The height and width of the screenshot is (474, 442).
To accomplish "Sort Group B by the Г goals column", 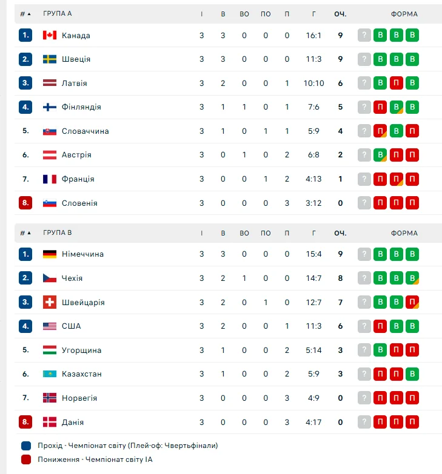I will click(313, 232).
